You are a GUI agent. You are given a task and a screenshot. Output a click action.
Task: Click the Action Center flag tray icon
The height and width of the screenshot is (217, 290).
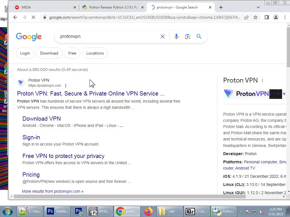tap(248, 212)
